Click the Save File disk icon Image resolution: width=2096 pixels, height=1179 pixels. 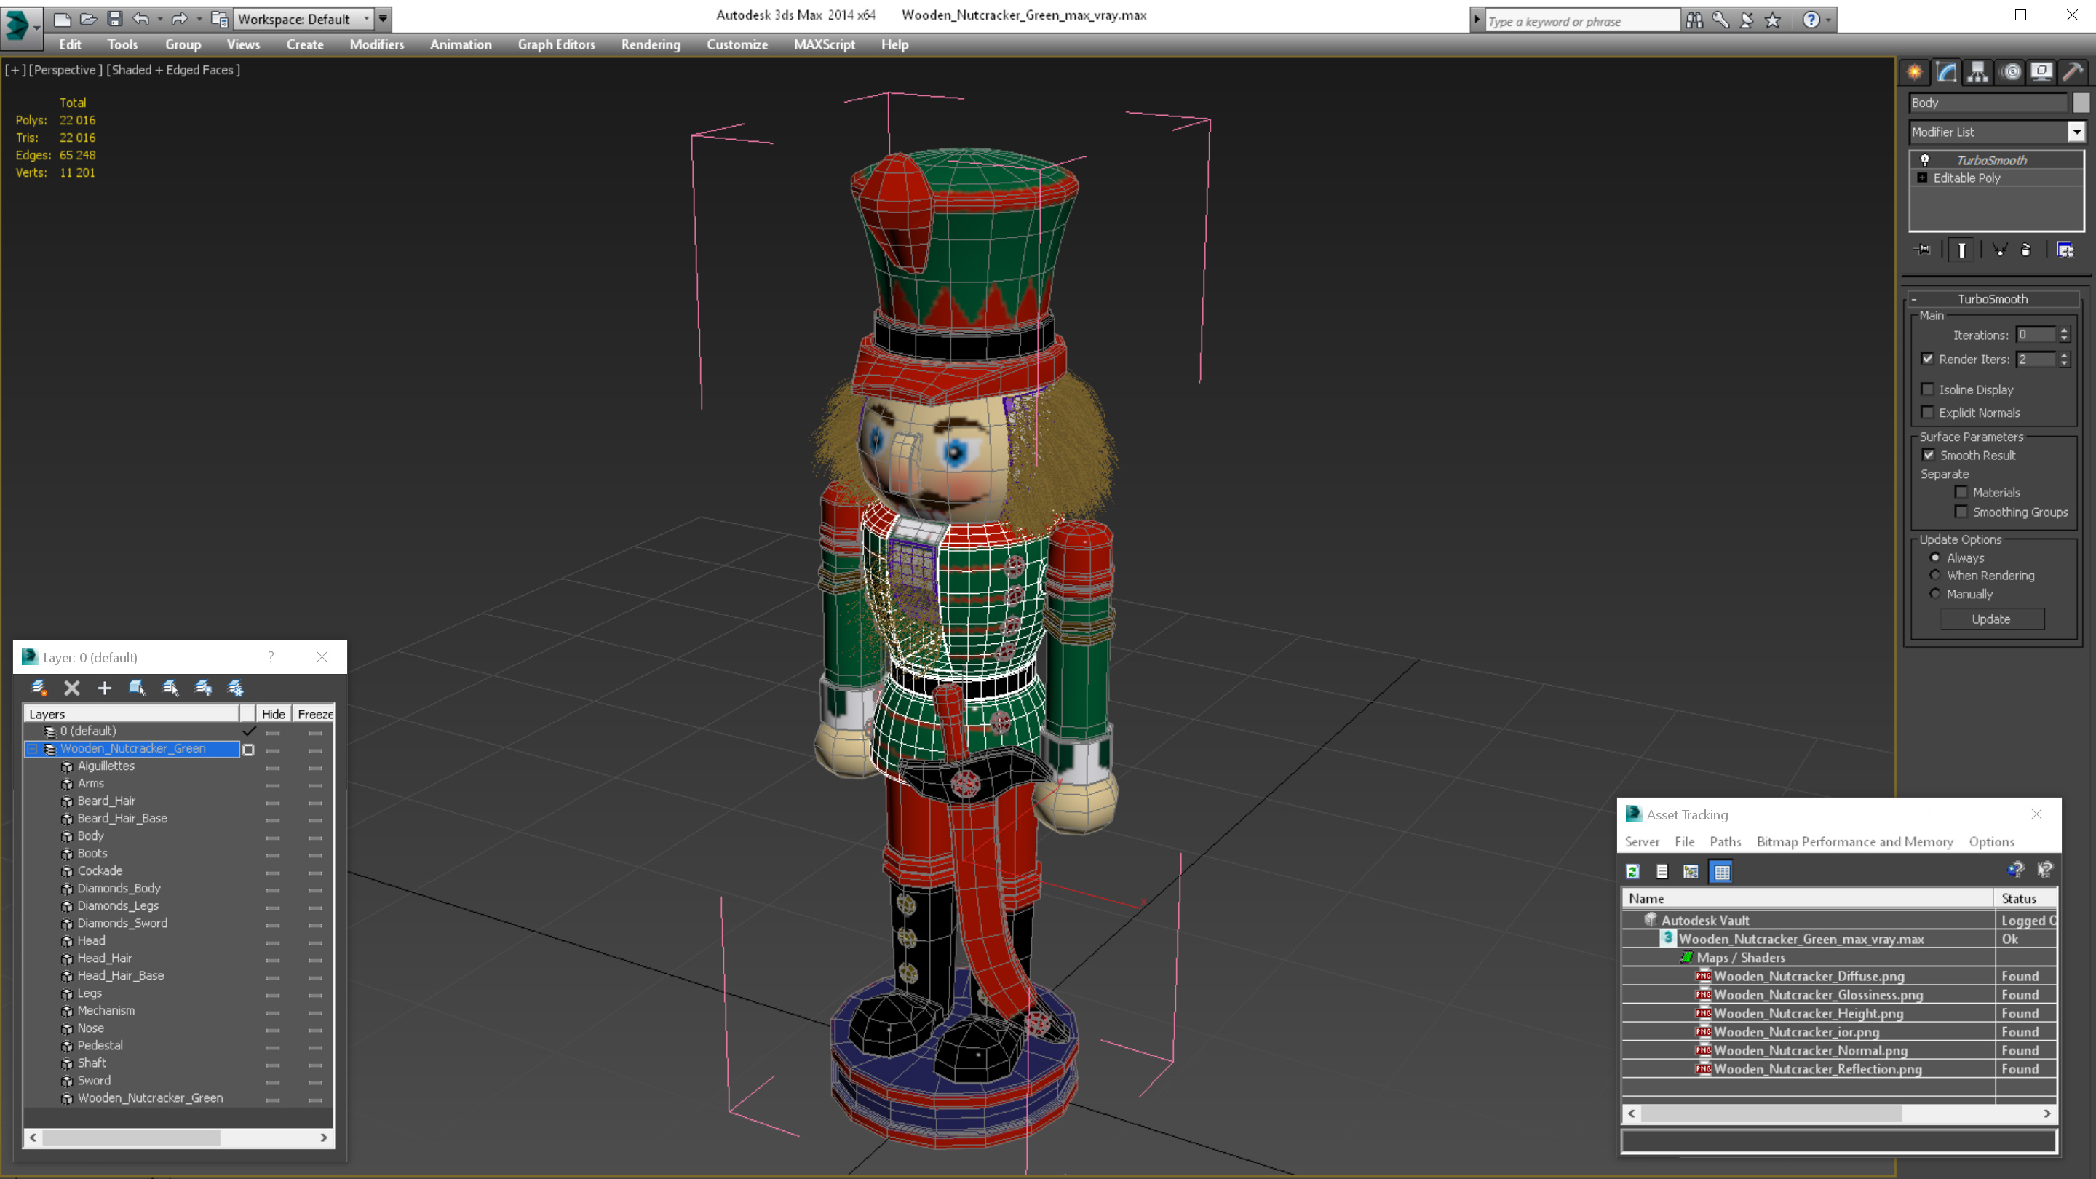tap(115, 18)
